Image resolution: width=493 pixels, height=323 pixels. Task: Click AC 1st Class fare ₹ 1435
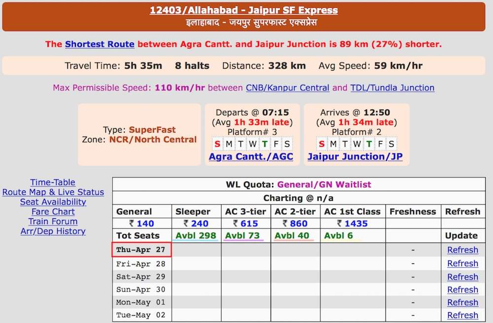[352, 223]
